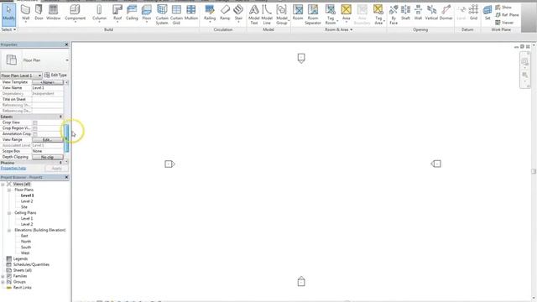
Task: Select the Dormer opening tool
Action: coord(446,13)
